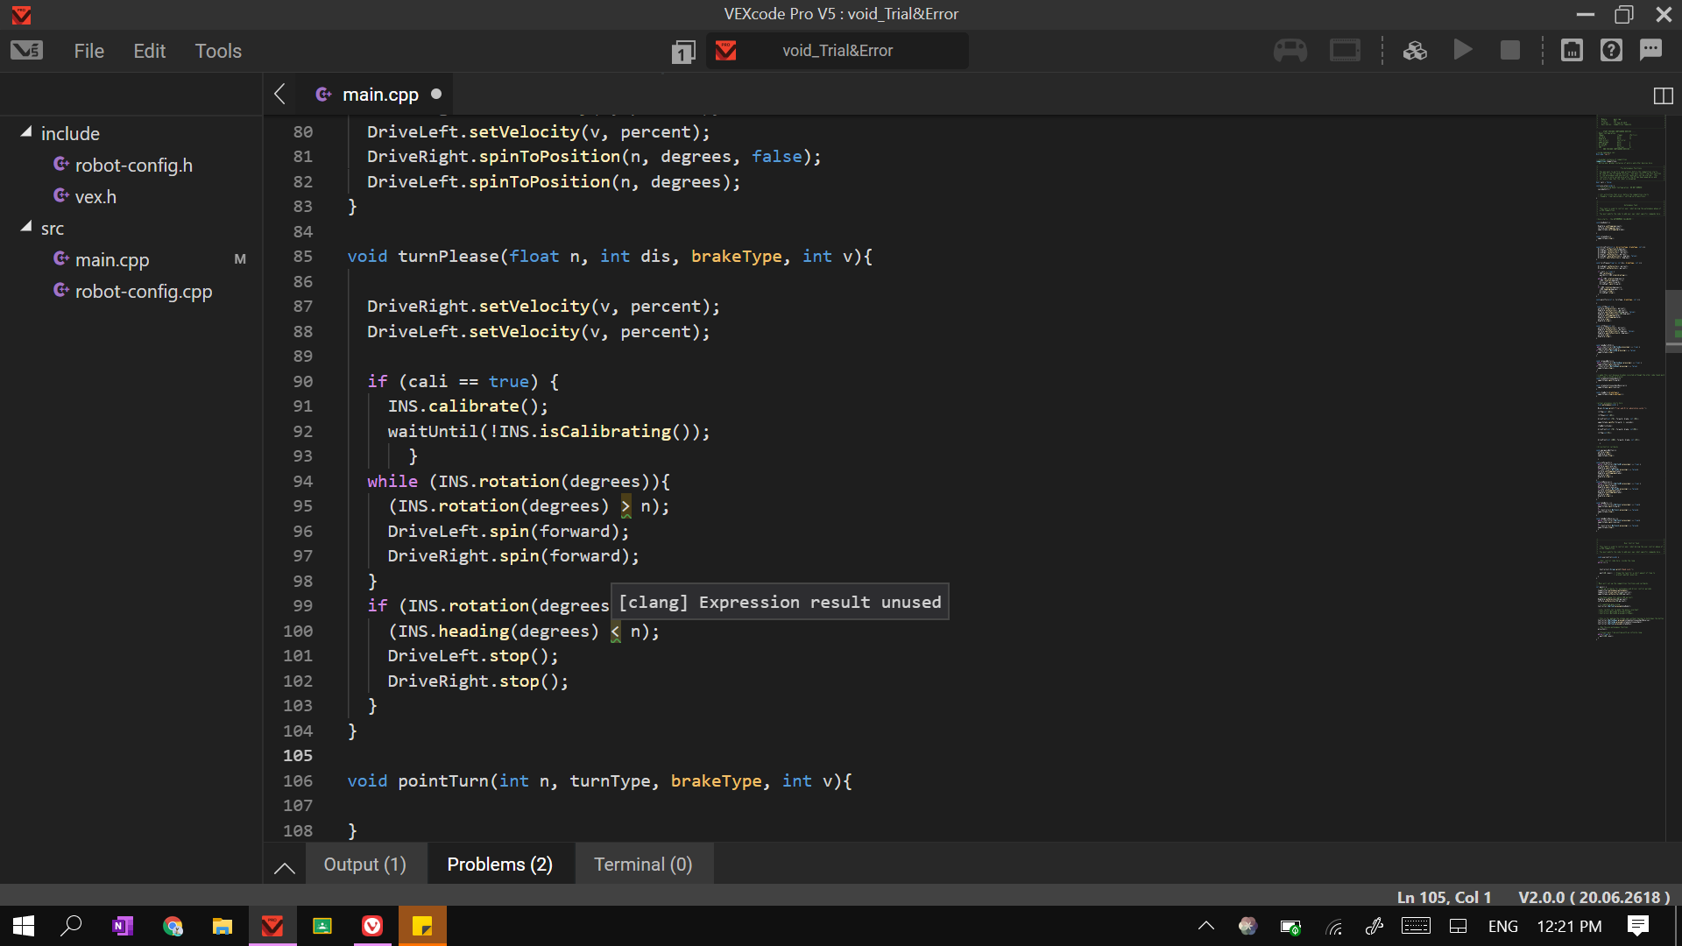1682x946 pixels.
Task: Open the 12:21 PM clock
Action: tap(1569, 926)
